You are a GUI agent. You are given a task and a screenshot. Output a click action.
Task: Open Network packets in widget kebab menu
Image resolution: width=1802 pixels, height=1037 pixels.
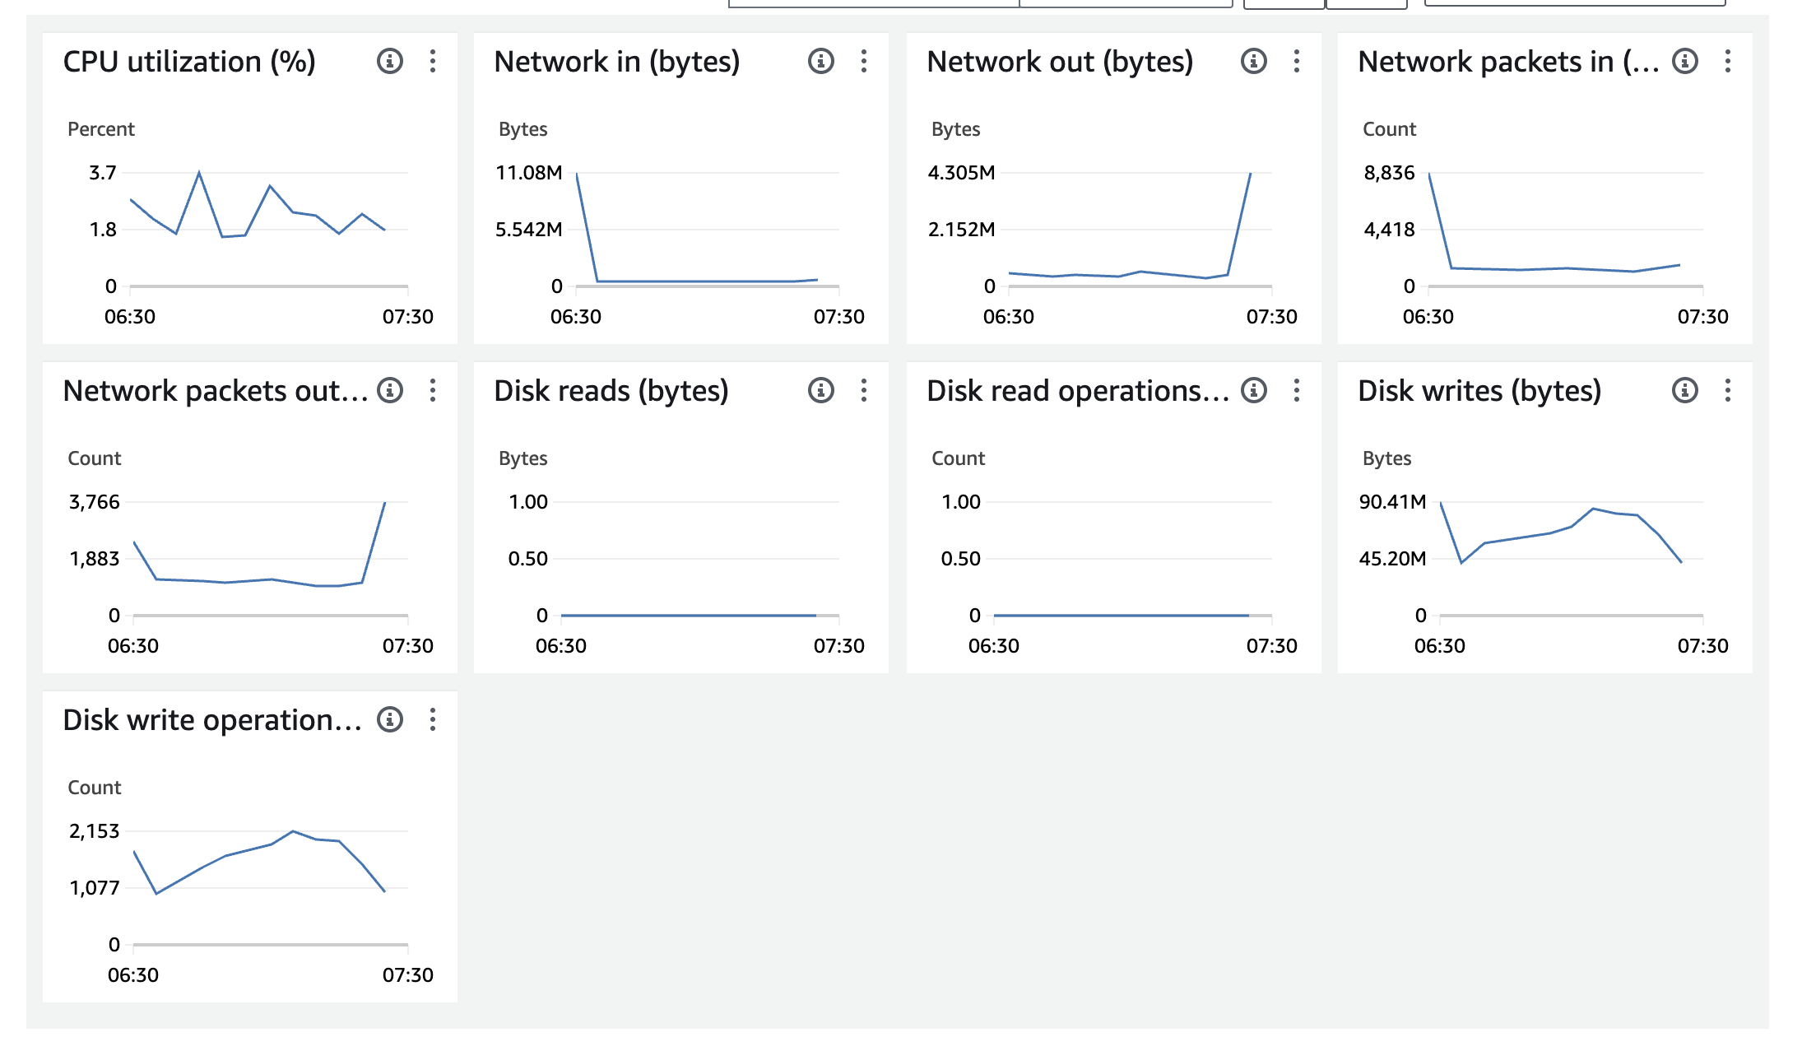1728,61
